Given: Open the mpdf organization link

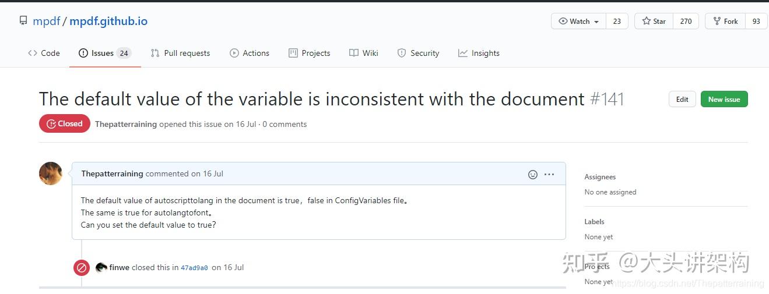Looking at the screenshot, I should coord(47,22).
